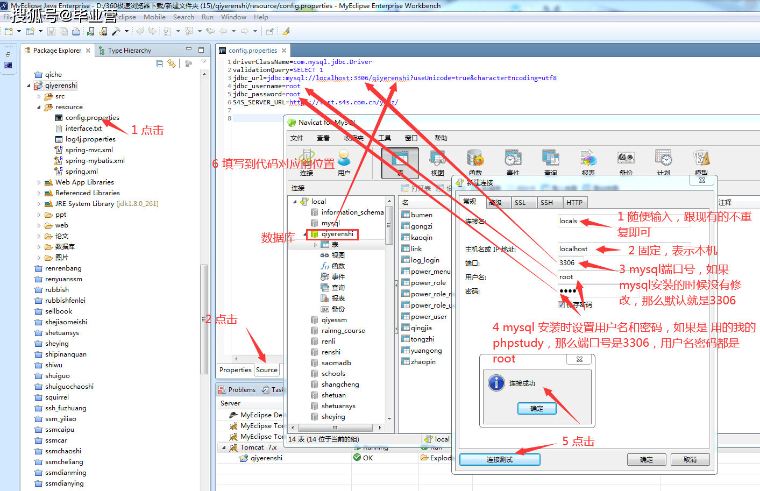The image size is (760, 491).
Task: Toggle the 保存密码 (save password) checkbox
Action: (562, 304)
